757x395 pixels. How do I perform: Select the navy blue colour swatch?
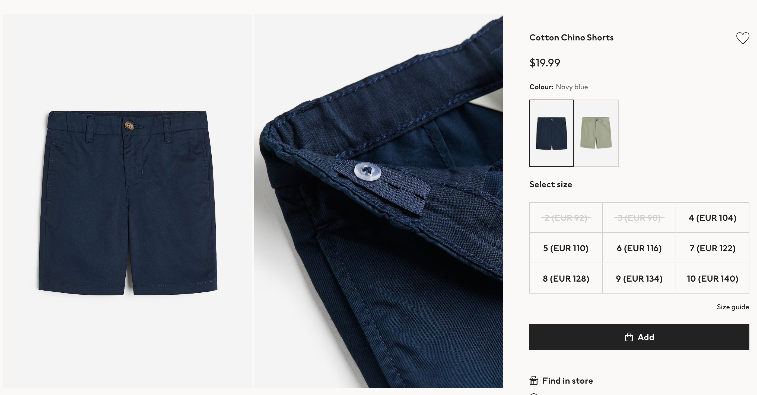tap(551, 133)
